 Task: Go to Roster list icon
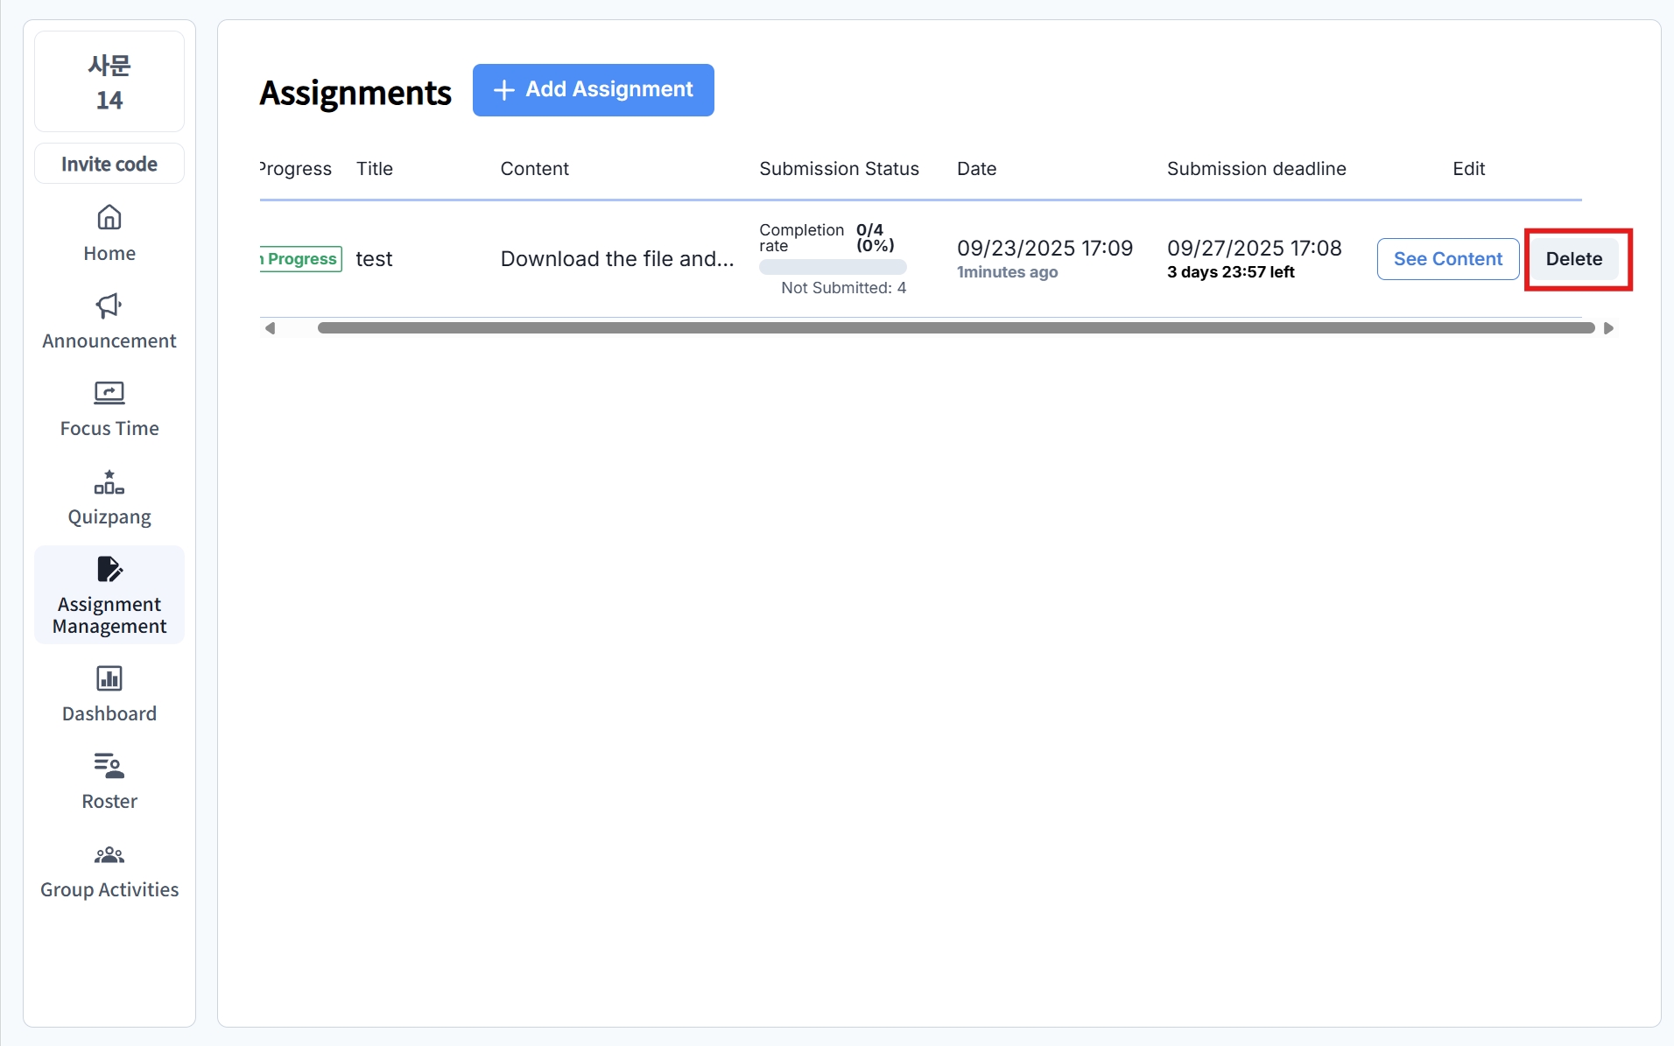point(109,766)
